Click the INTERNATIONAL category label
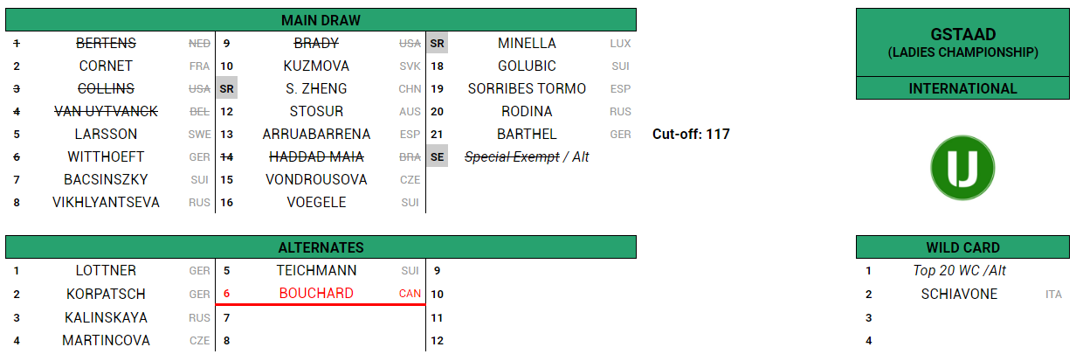Viewport: 1076px width, 361px height. [962, 88]
